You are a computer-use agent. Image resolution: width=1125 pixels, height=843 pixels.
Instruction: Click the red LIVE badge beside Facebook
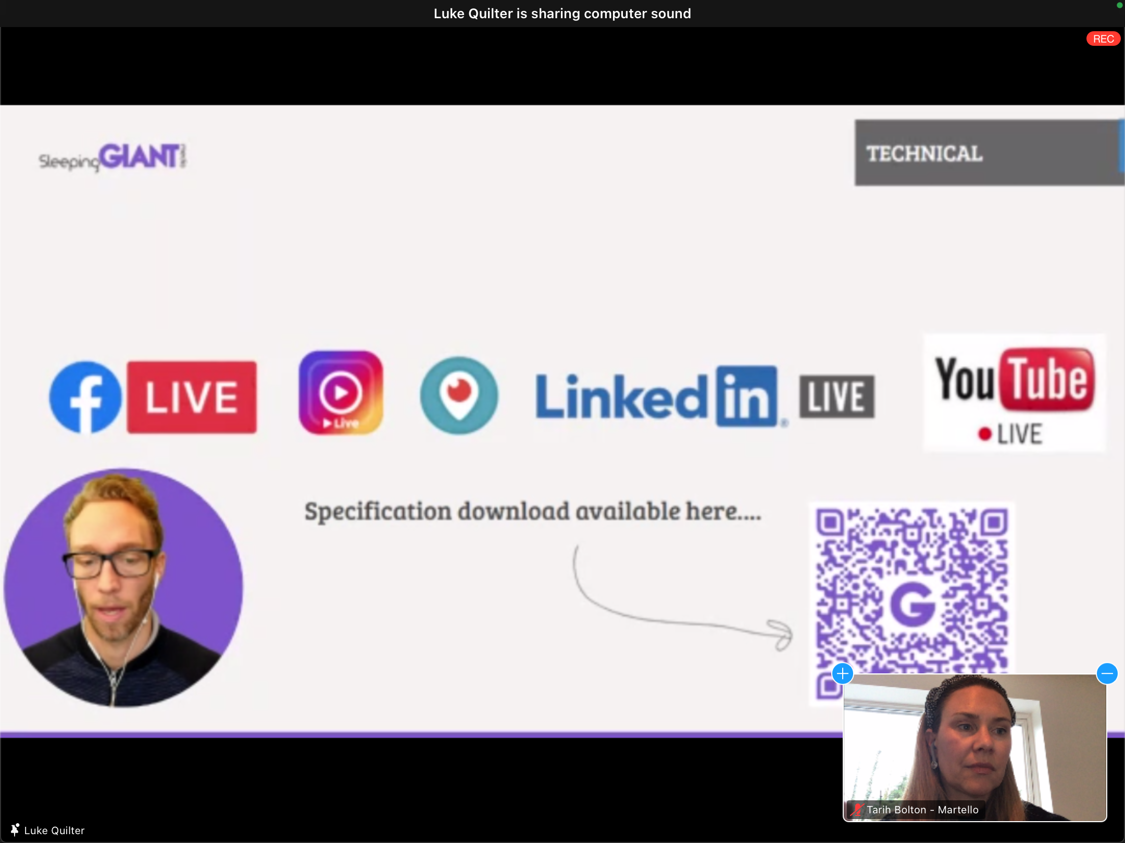192,398
